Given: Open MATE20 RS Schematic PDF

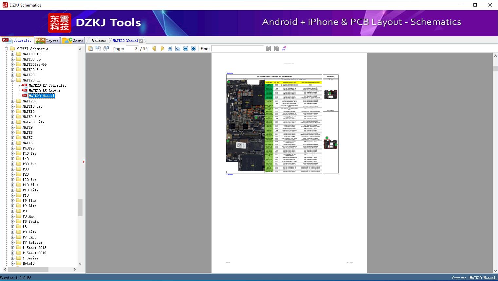Looking at the screenshot, I should [x=47, y=85].
